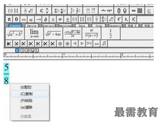Insert the theta symbol
This screenshot has width=160, height=124.
(x=17, y=19)
